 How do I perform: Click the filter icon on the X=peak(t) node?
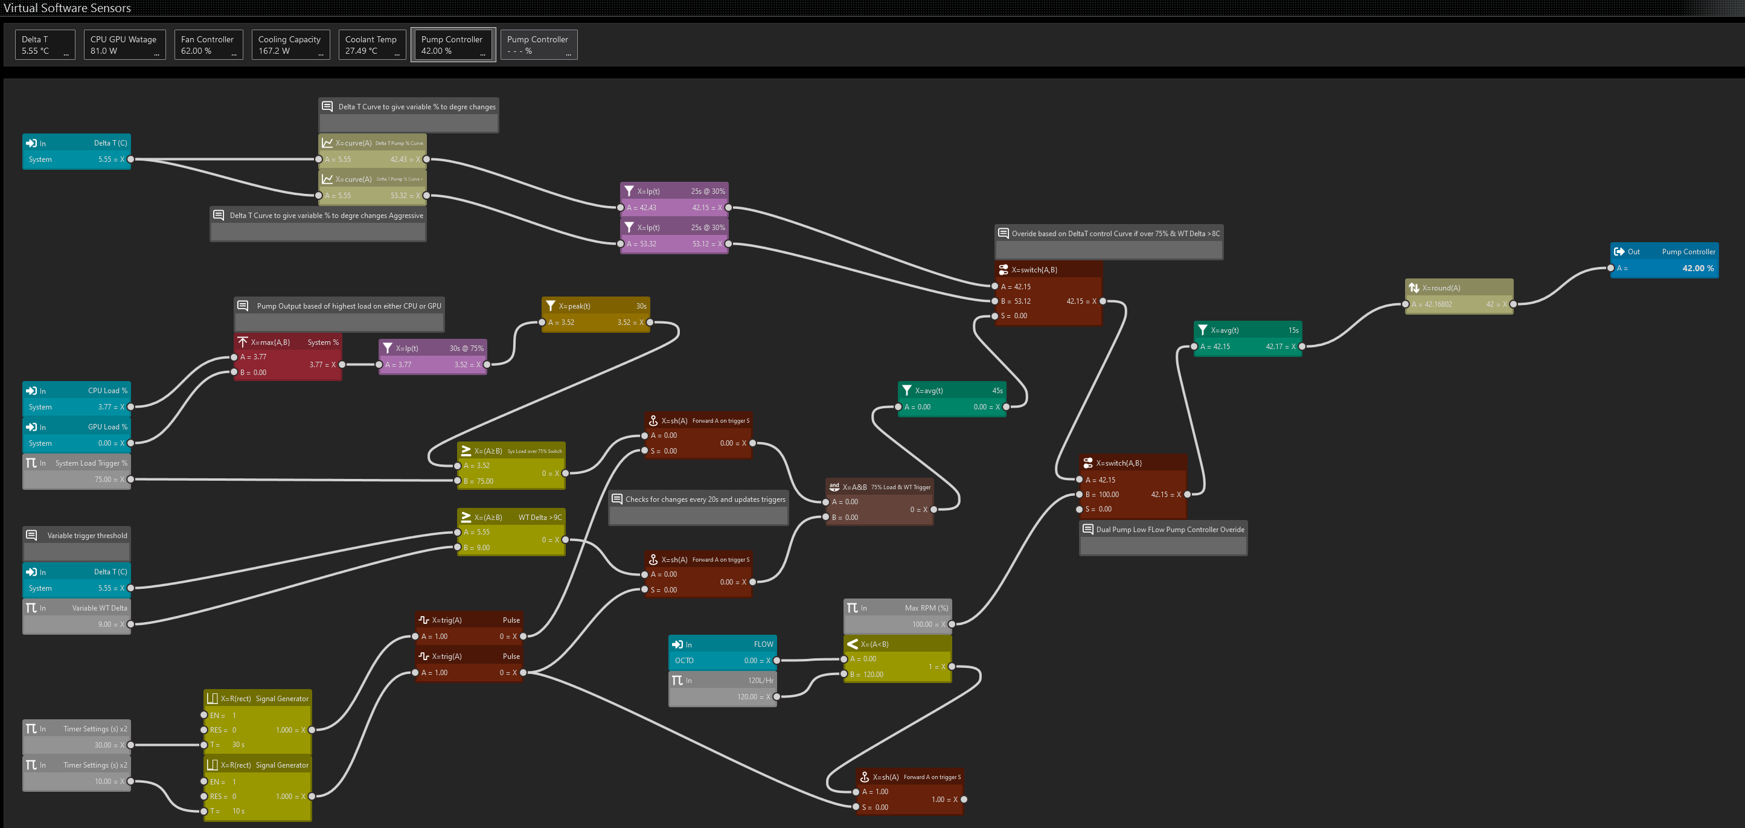551,306
